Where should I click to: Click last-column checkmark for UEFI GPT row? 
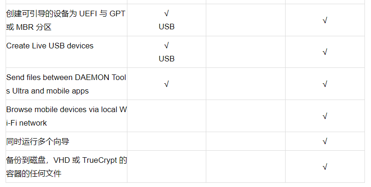[325, 20]
